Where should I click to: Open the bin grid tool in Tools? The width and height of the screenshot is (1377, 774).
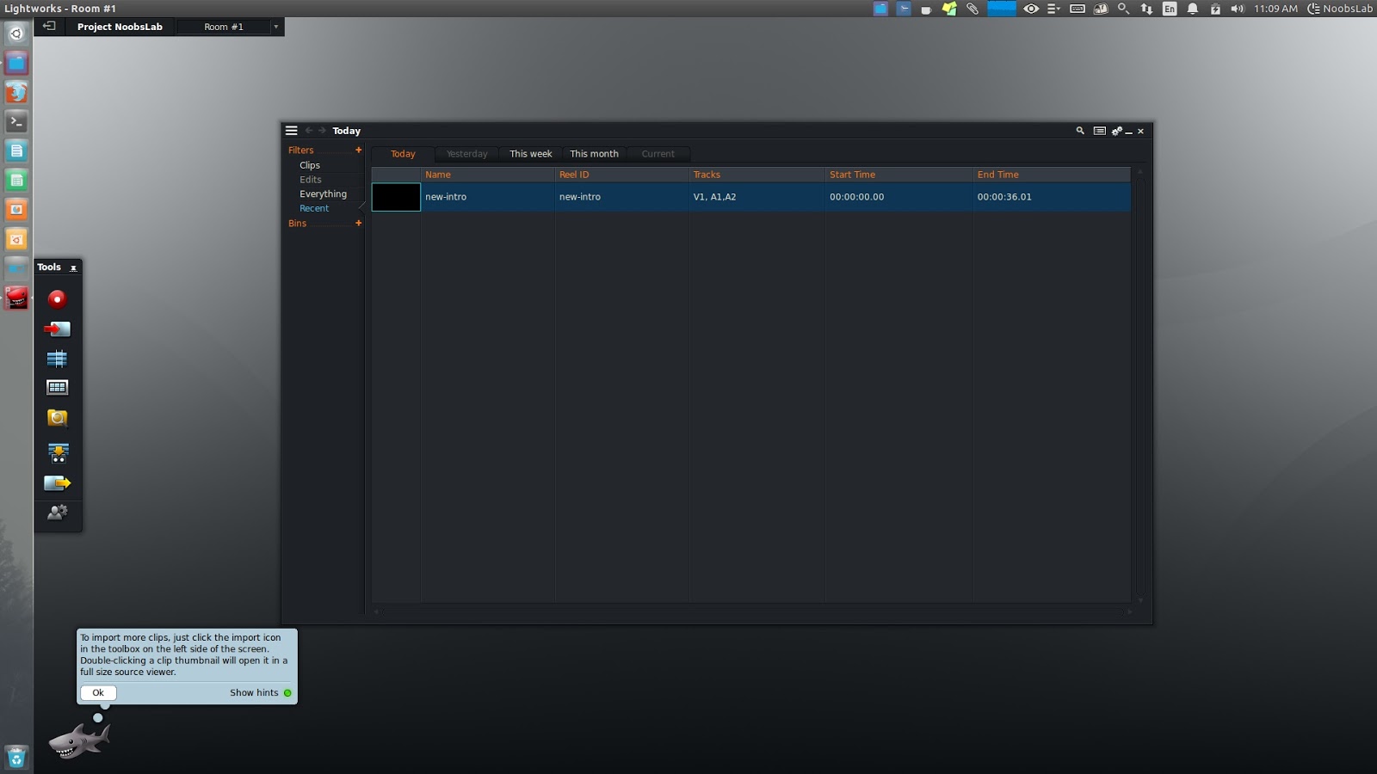tap(57, 388)
